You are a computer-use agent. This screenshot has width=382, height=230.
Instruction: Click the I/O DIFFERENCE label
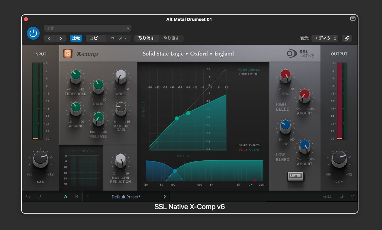pyautogui.click(x=249, y=70)
